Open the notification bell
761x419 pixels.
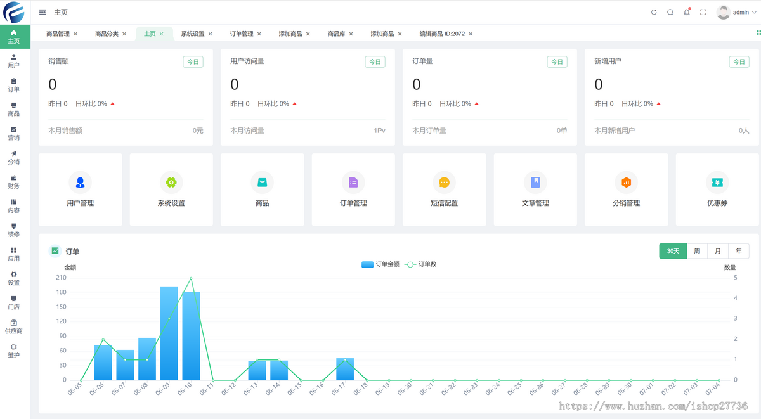[687, 12]
